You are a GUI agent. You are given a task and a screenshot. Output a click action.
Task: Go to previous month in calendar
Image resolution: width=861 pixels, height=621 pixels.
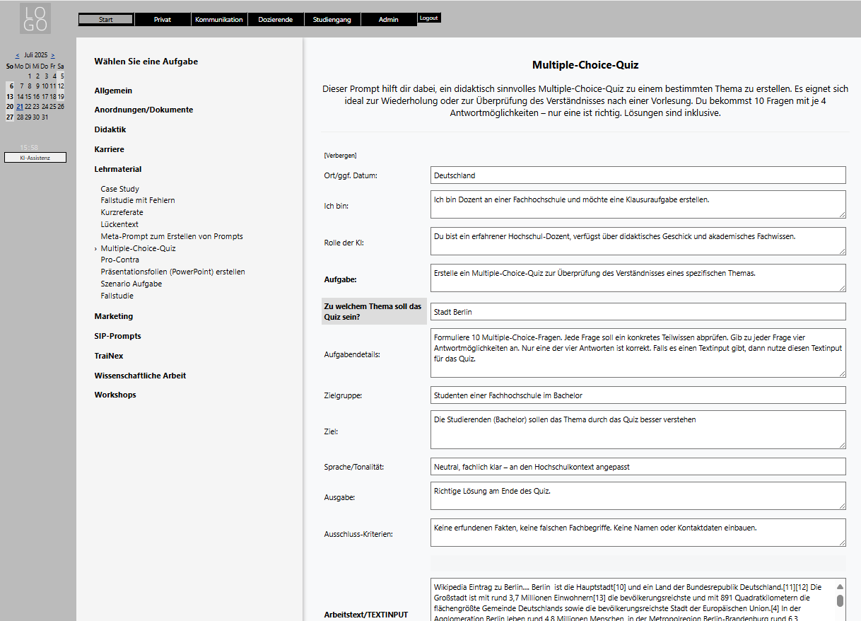tap(17, 55)
